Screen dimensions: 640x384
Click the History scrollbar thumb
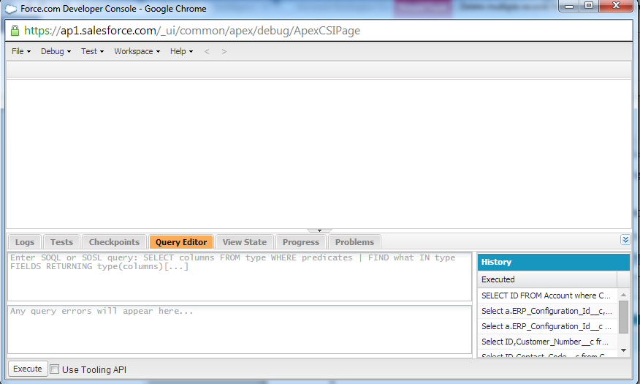pos(623,317)
